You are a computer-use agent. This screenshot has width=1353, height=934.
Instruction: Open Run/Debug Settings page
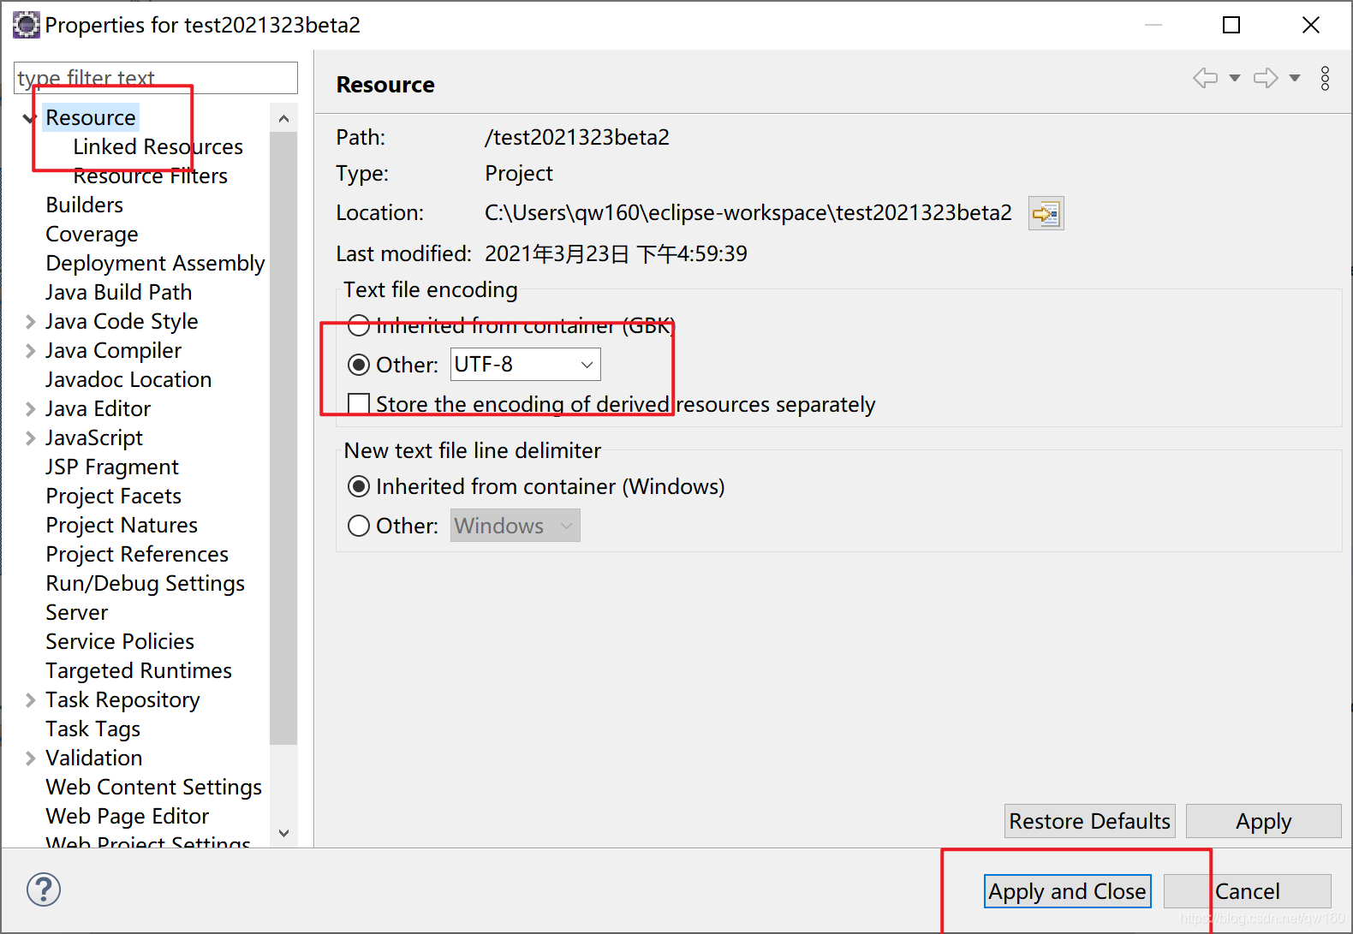tap(146, 583)
